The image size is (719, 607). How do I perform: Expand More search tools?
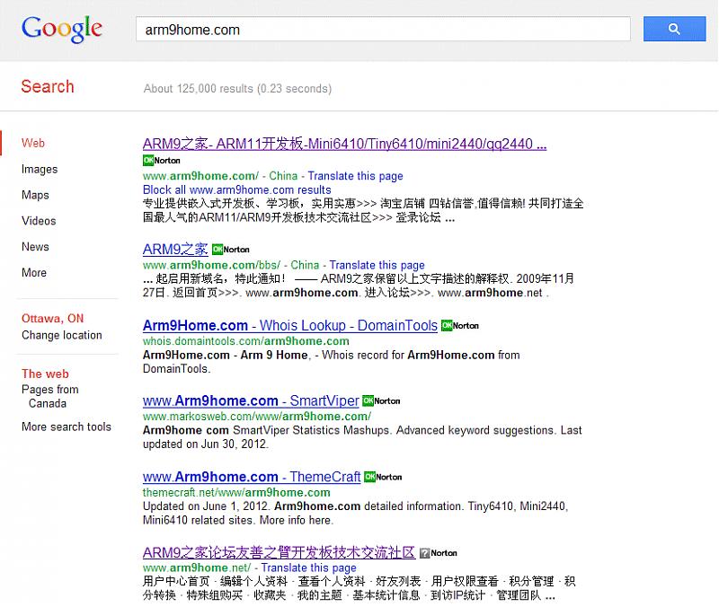click(66, 427)
